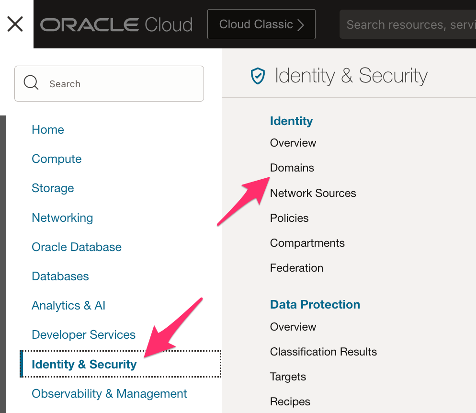Click the Oracle Cloud logo
Image resolution: width=476 pixels, height=413 pixels.
pyautogui.click(x=116, y=24)
